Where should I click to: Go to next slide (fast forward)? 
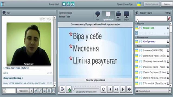[129, 89]
